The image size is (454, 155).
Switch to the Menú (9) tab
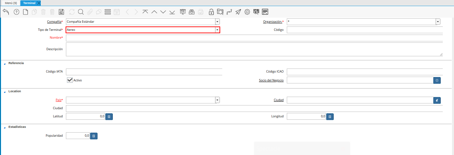pyautogui.click(x=11, y=3)
